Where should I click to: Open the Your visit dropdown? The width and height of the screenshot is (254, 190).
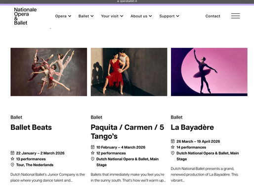click(x=112, y=16)
